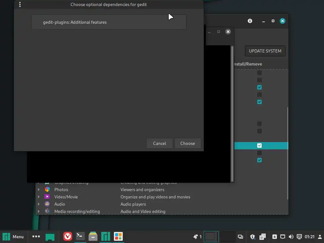Select the Photos row label
The image size is (324, 243).
coord(61,190)
